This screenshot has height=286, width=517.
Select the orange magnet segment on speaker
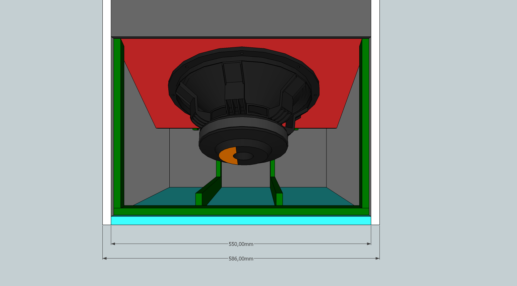[x=228, y=155]
